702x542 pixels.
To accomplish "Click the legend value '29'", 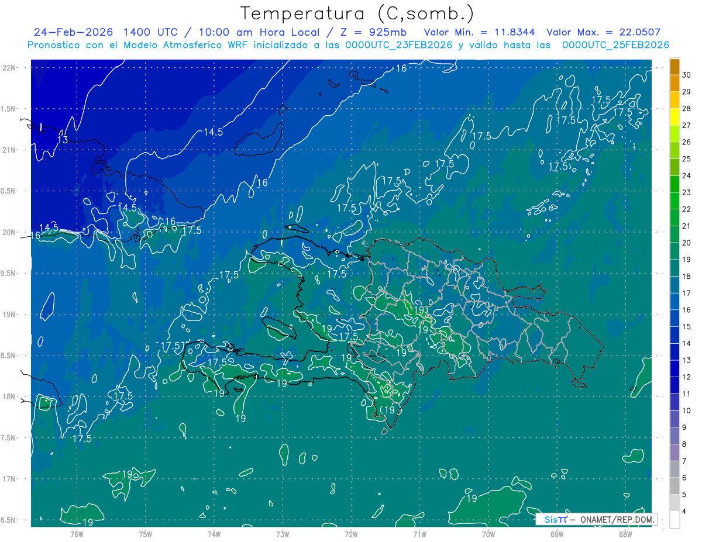I will [687, 92].
